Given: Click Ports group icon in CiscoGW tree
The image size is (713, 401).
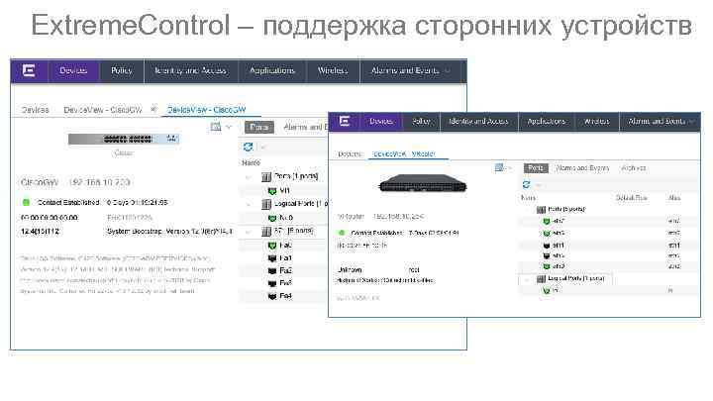Looking at the screenshot, I should click(x=266, y=177).
